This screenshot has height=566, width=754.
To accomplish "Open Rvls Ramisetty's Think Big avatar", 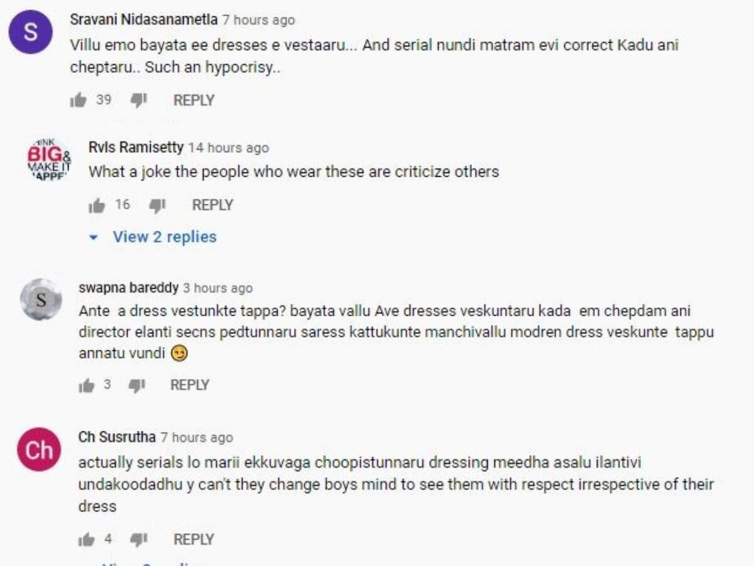I will pyautogui.click(x=49, y=160).
